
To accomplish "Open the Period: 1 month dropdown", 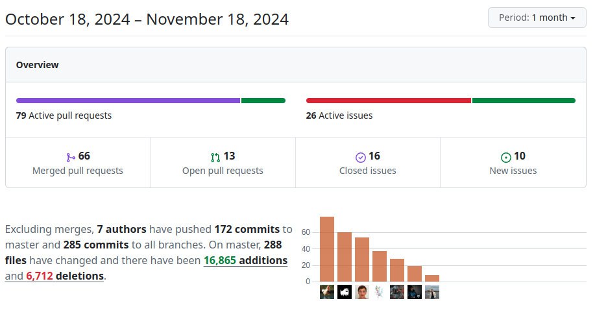I will point(537,18).
